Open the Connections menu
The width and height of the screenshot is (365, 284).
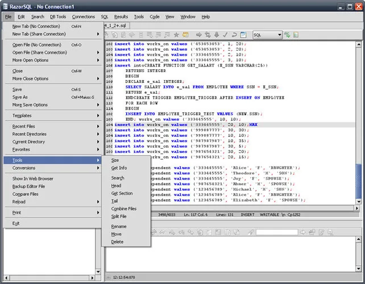[x=84, y=16]
